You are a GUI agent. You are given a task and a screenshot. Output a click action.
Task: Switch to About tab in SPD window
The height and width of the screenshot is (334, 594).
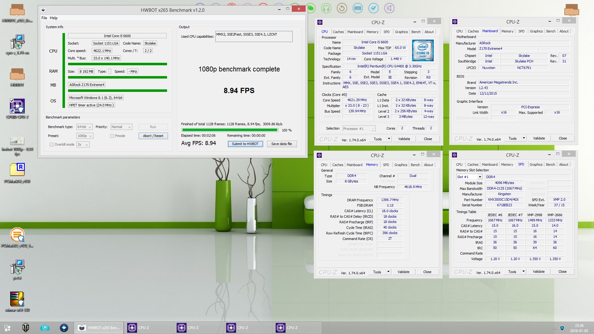pos(564,165)
